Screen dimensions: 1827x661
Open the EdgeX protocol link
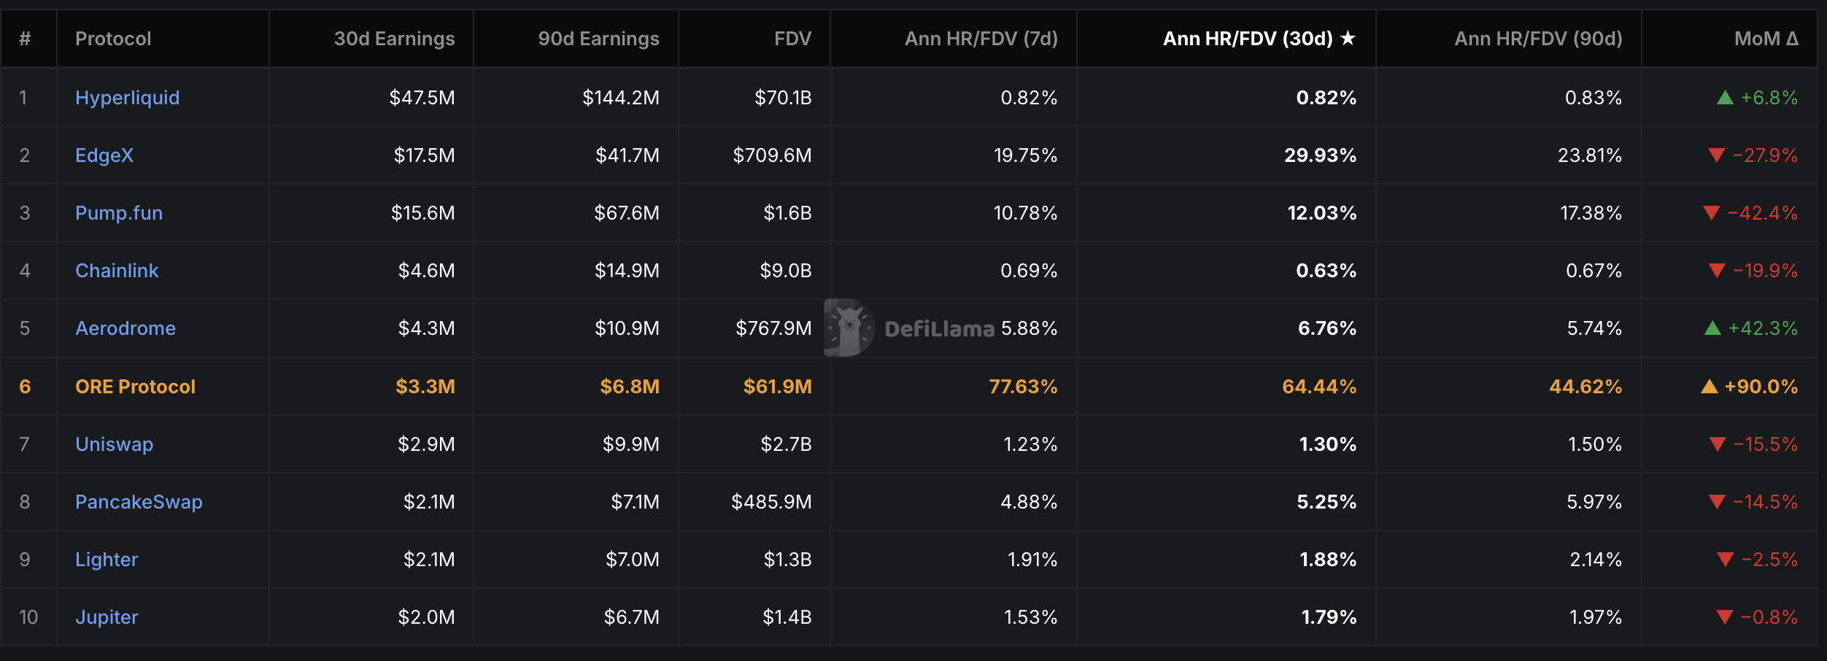pyautogui.click(x=104, y=155)
